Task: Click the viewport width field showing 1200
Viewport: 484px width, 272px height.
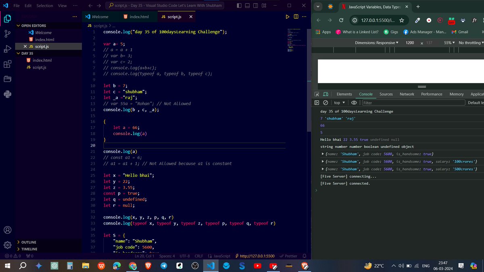Action: point(410,43)
